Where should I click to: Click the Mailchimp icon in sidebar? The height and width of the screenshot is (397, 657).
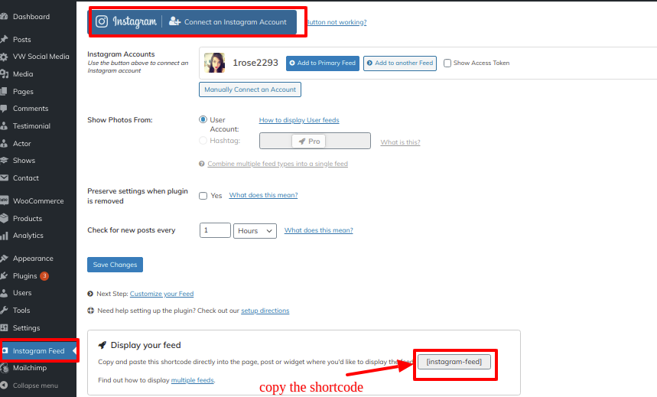(x=5, y=368)
